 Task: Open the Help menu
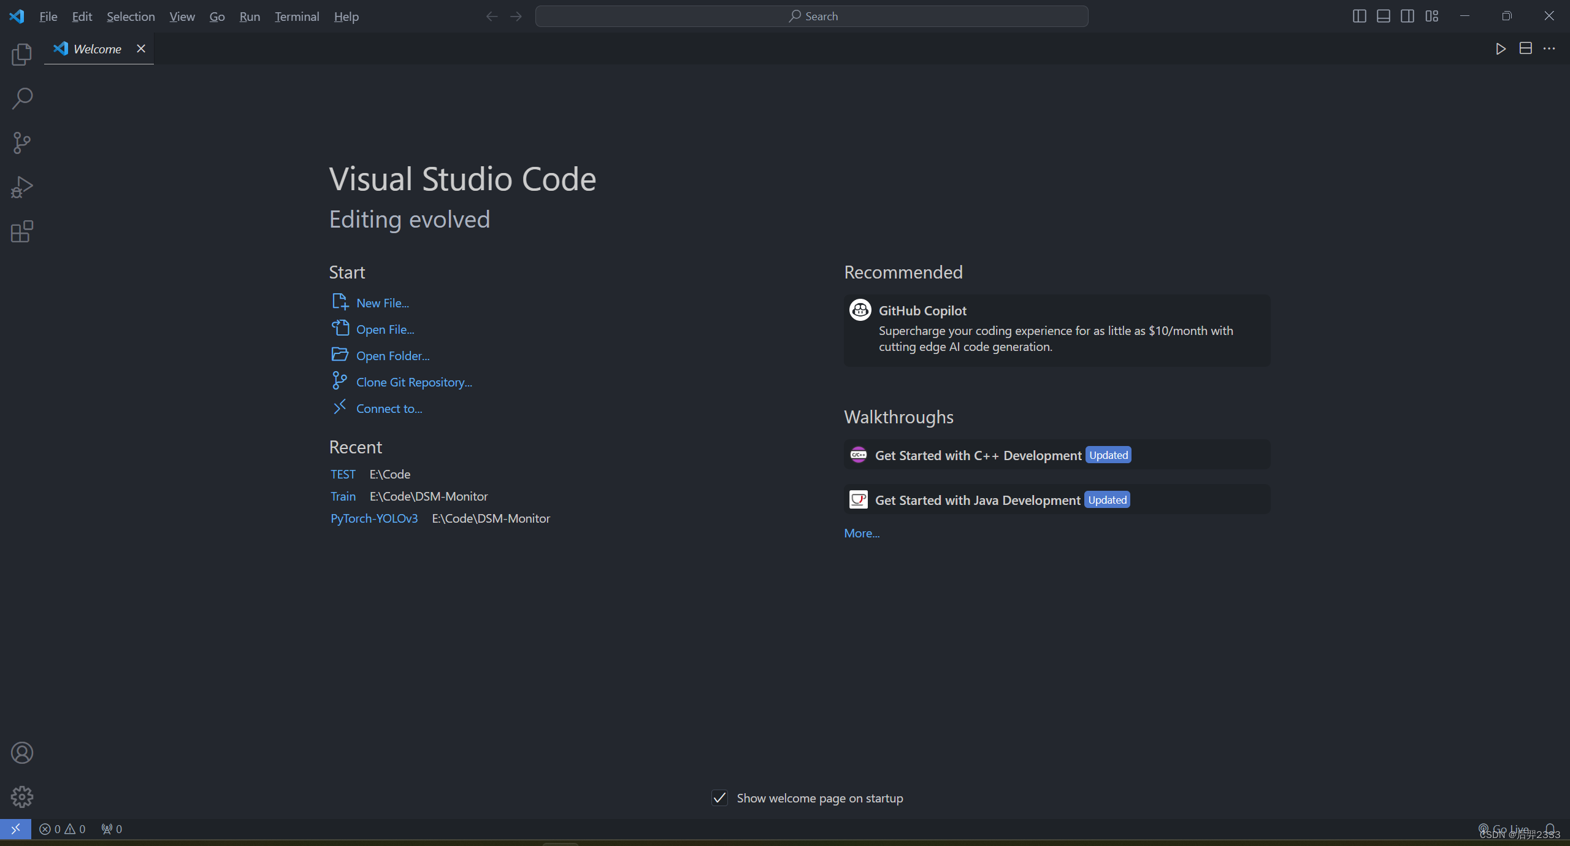[x=347, y=17]
